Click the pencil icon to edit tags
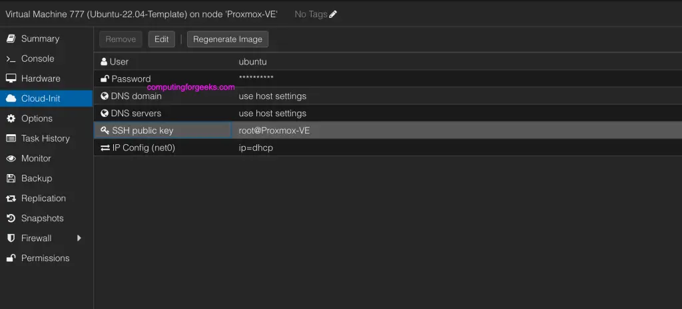The width and height of the screenshot is (682, 309). click(333, 15)
